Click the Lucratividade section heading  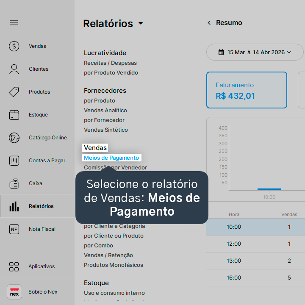[105, 53]
